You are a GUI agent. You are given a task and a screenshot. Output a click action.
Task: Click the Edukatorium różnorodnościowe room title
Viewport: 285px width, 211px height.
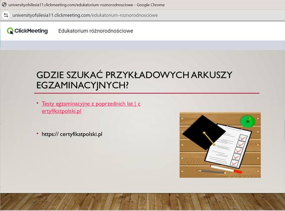96,31
